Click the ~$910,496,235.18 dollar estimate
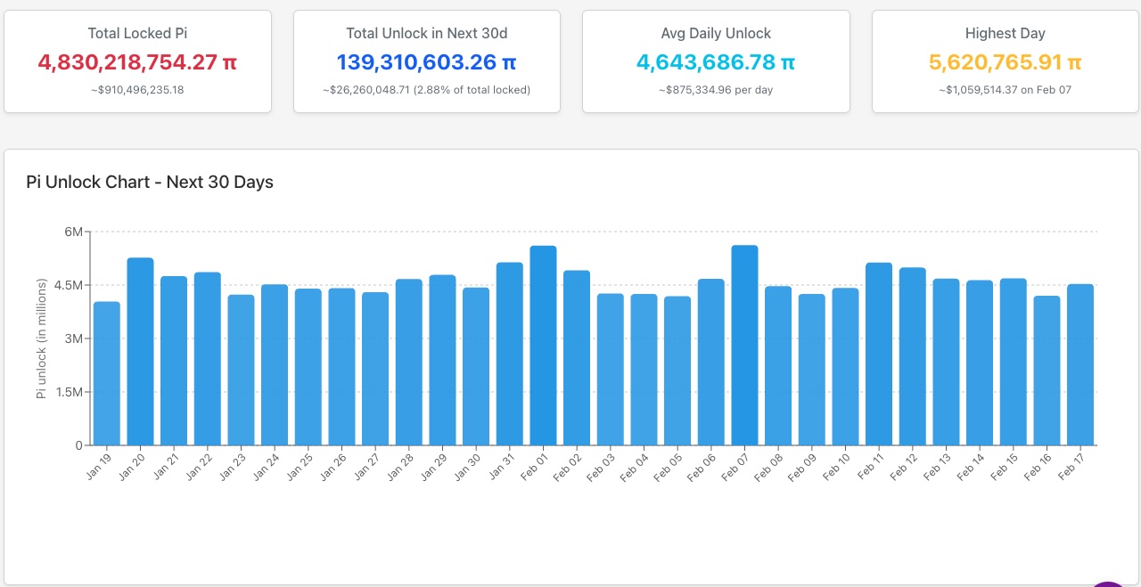Viewport: 1141px width, 587px height. 137,90
